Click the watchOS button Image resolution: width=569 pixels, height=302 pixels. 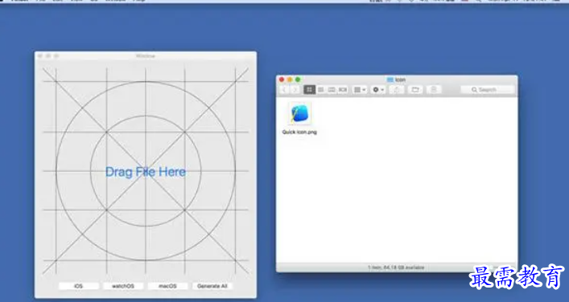[x=123, y=286]
